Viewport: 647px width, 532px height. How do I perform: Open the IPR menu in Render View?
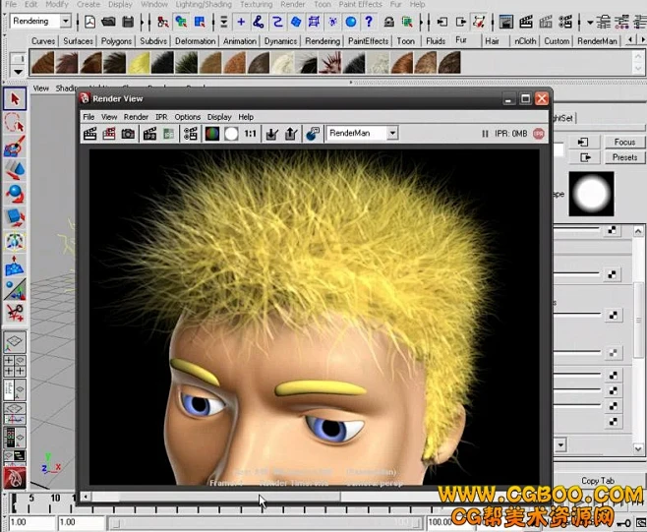pyautogui.click(x=161, y=117)
